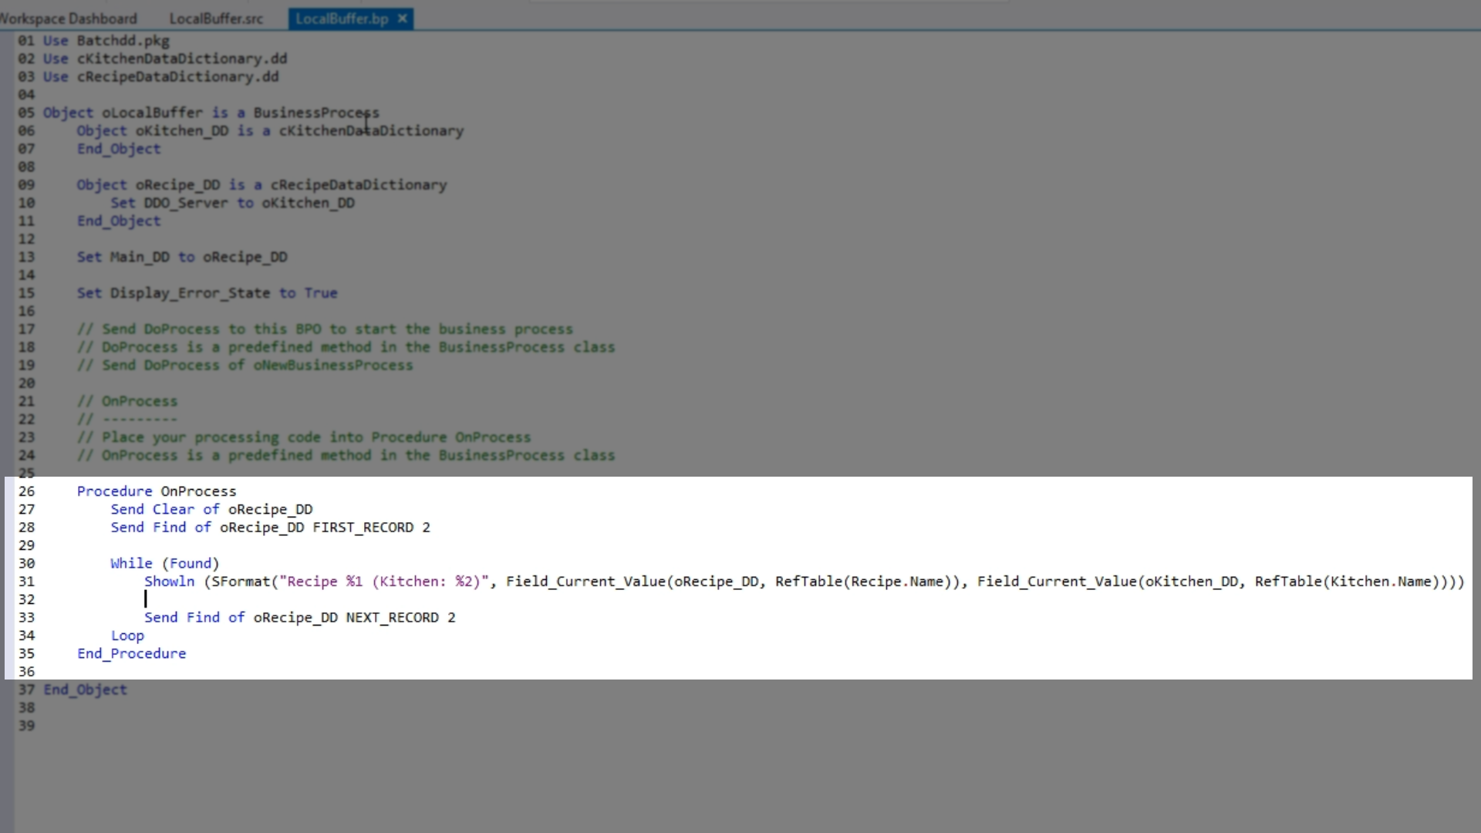This screenshot has height=833, width=1481.
Task: Click NEXT_RECORD on line 33
Action: 392,618
